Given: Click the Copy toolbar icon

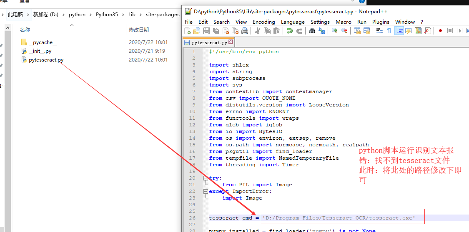Looking at the screenshot, I should click(267, 31).
